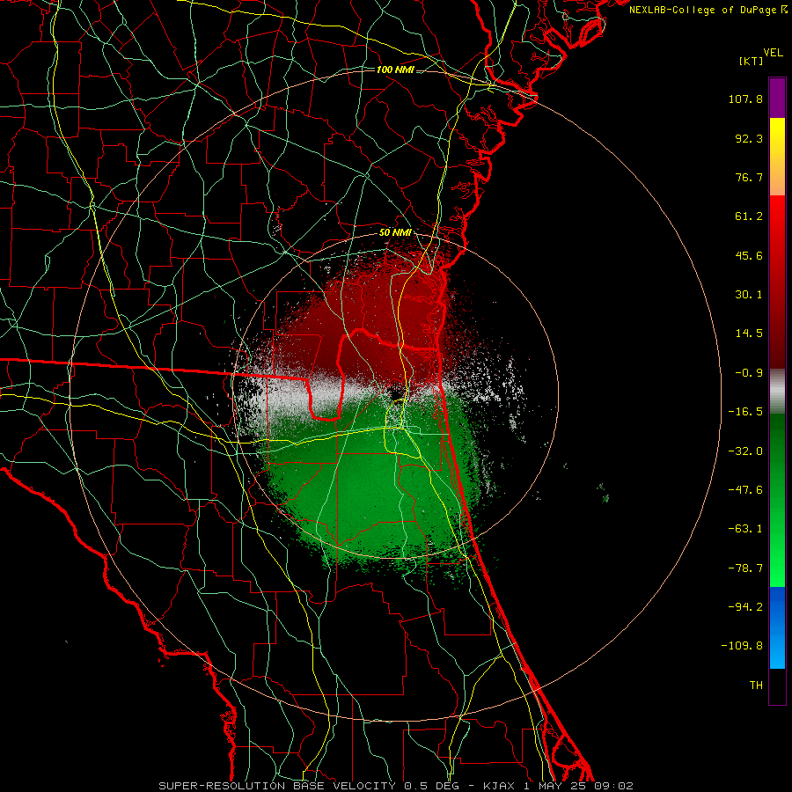
Task: Click the 45.6 legend value
Action: tap(749, 255)
